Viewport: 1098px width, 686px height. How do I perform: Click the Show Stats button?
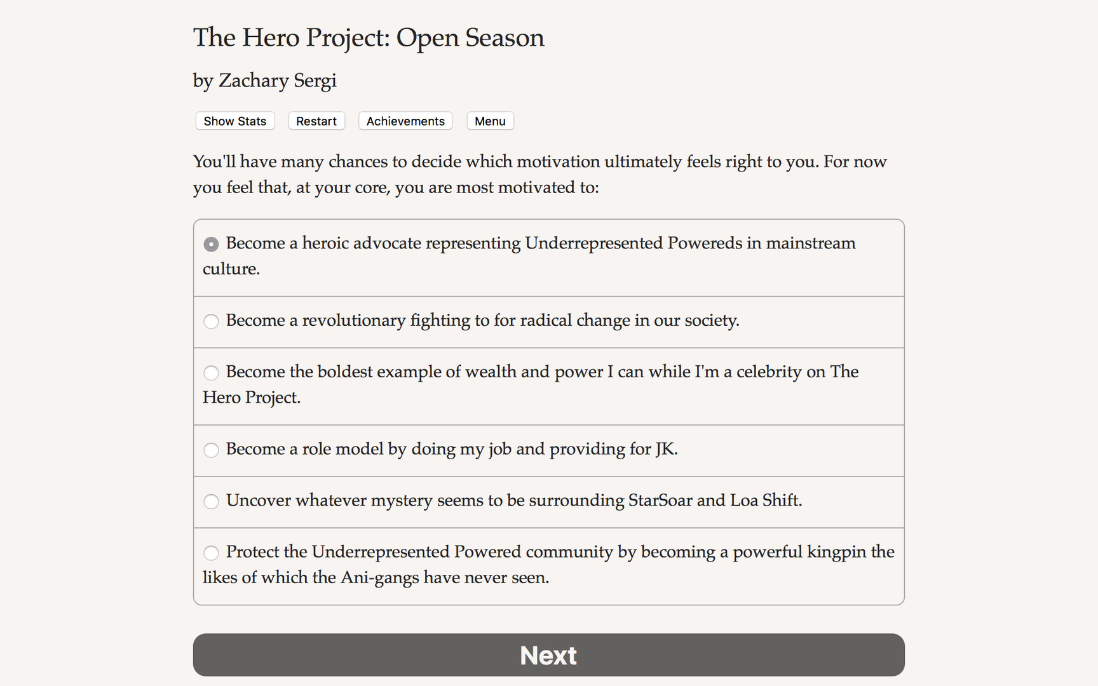pos(234,121)
